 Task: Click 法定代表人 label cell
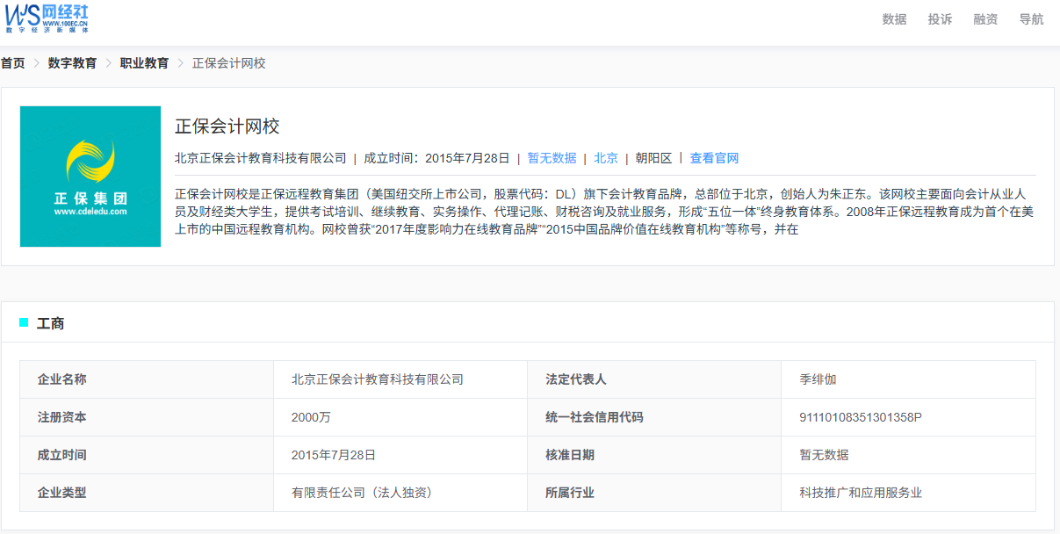[x=654, y=379]
